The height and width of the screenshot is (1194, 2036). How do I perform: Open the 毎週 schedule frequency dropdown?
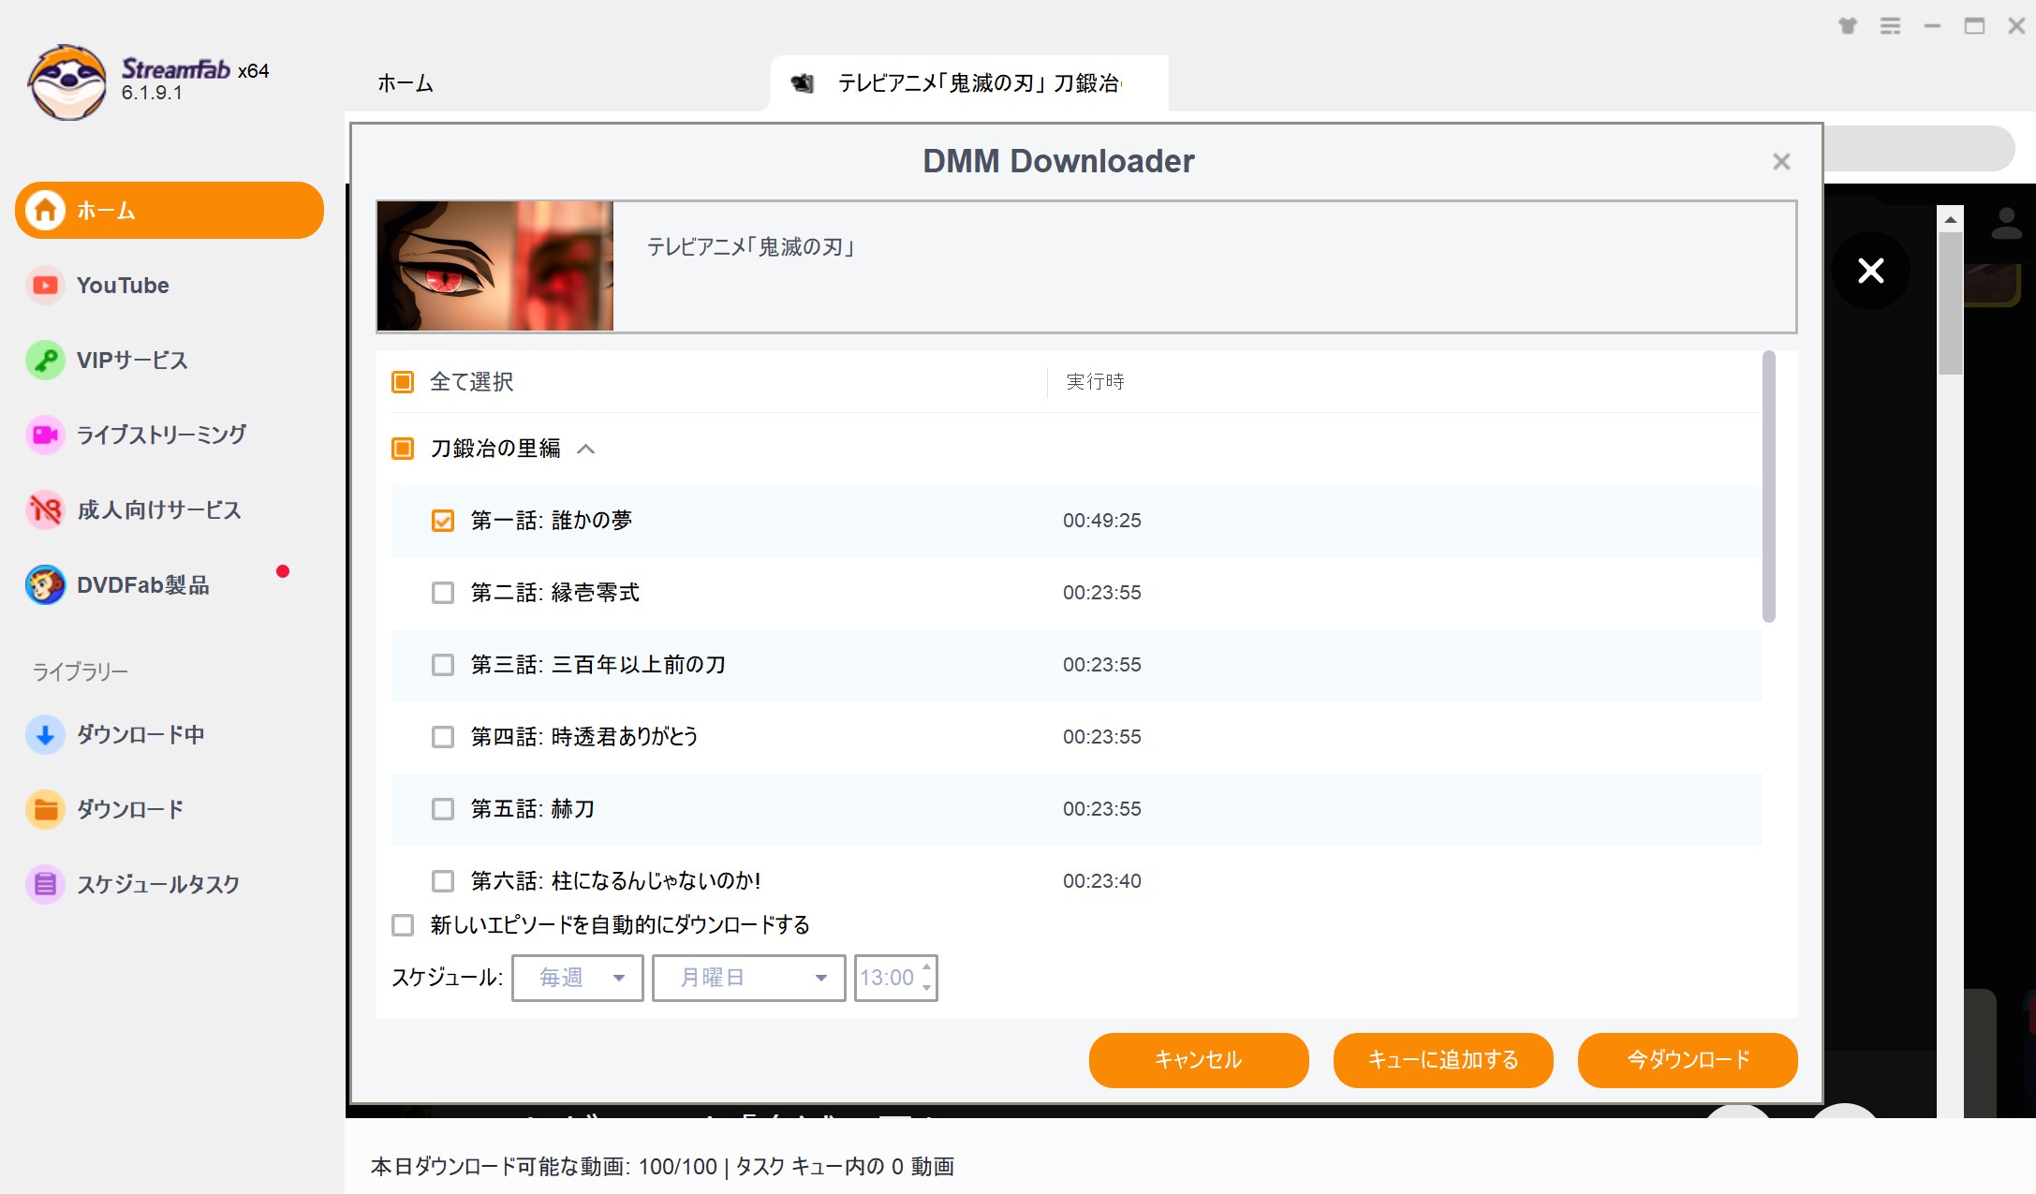578,978
